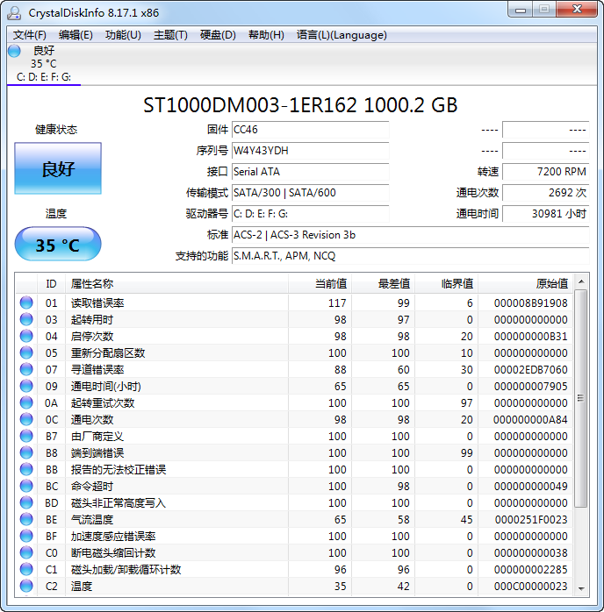Screen dimensions: 604x612
Task: Click the serial number field W4Y43YDH
Action: pos(310,151)
